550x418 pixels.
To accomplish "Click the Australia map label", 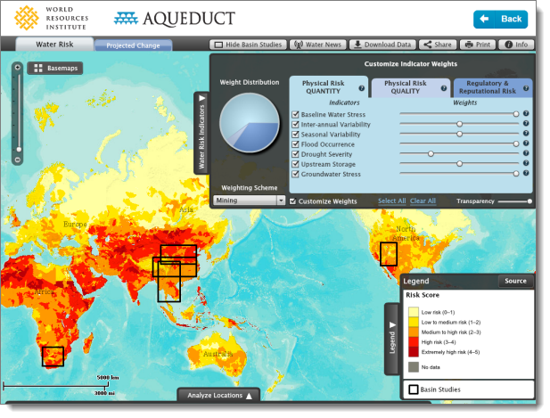I will point(218,354).
